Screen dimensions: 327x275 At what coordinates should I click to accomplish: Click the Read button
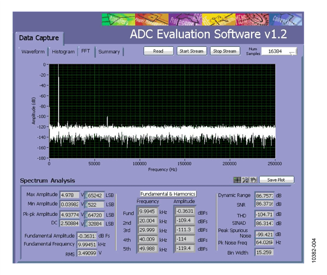pyautogui.click(x=158, y=51)
